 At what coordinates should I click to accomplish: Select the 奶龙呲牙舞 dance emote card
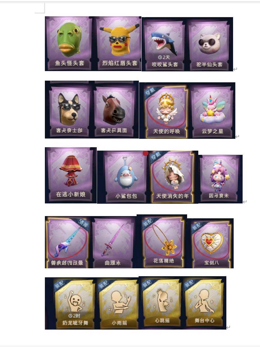(x=75, y=303)
